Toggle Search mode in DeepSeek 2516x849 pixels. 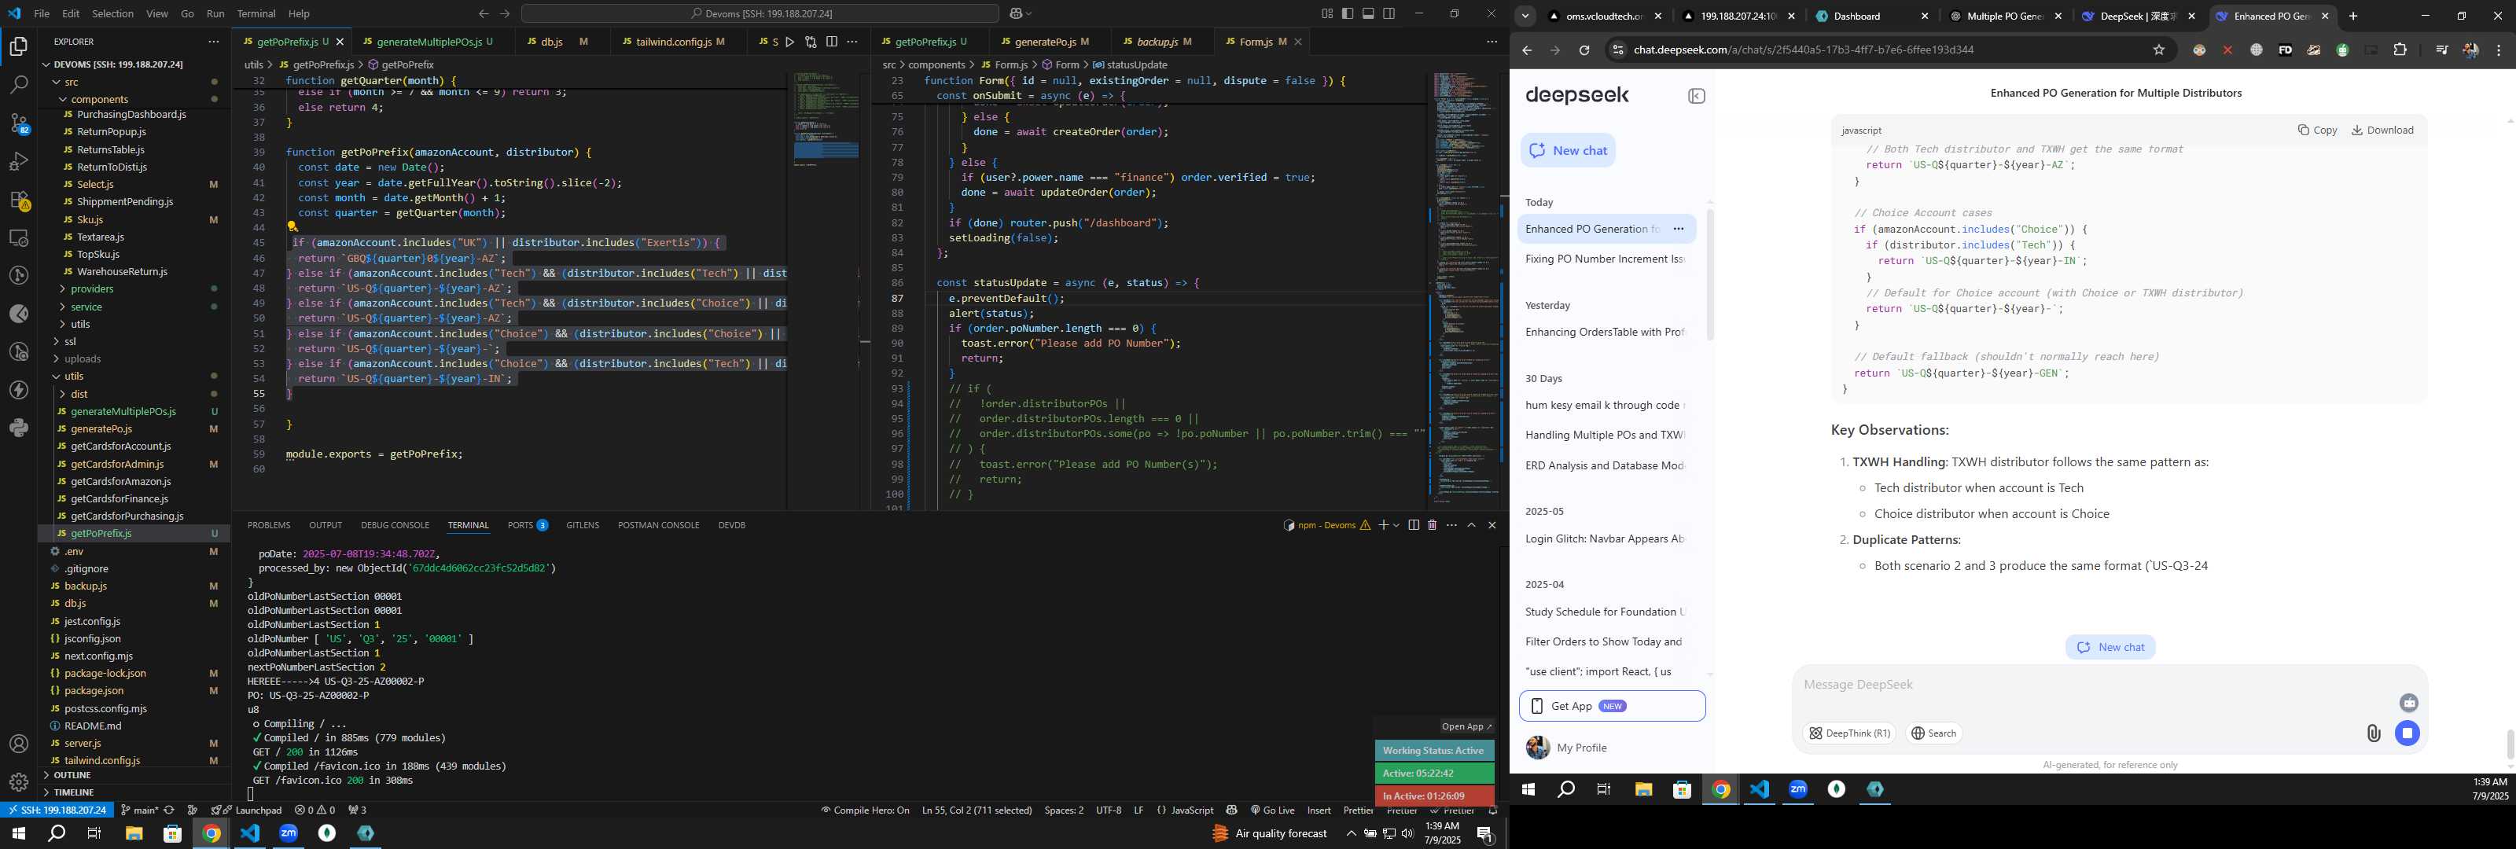tap(1933, 733)
